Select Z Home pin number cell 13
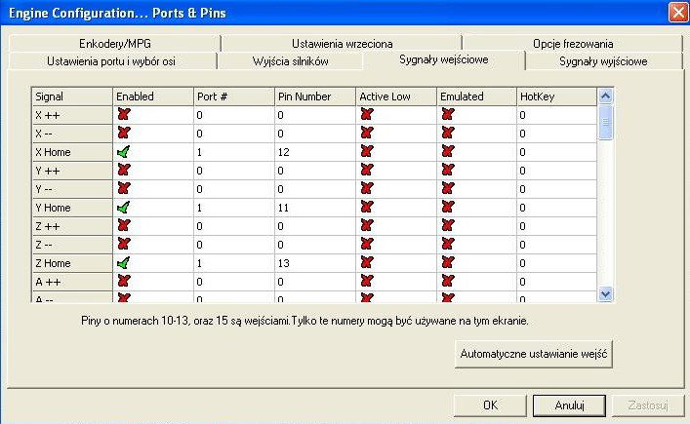 (315, 263)
